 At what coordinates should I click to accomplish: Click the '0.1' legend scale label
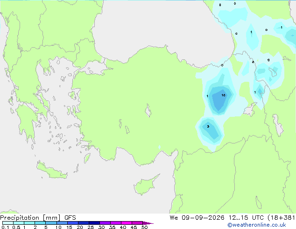(5, 227)
